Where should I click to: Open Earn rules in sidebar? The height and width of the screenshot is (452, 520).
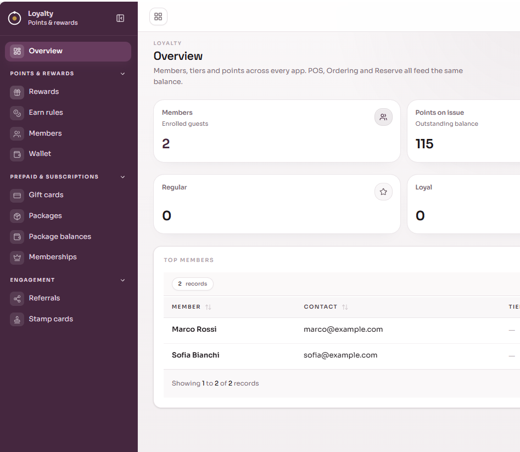(68, 113)
